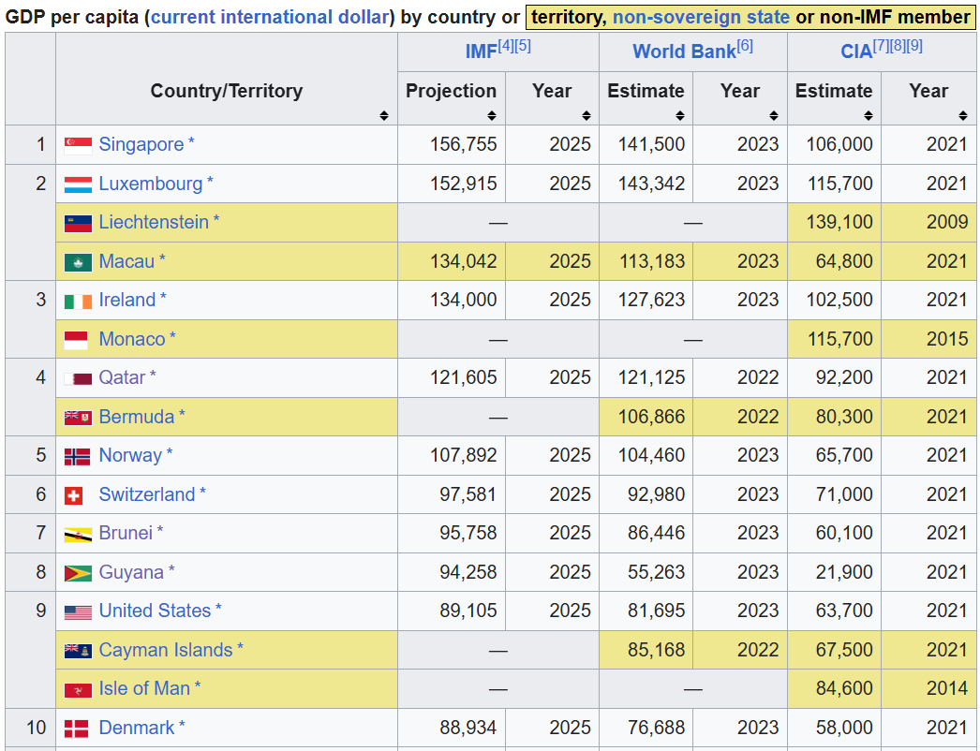Screen dimensions: 980x751
Task: Select Norway IMF projection 107,892
Action: coord(463,455)
